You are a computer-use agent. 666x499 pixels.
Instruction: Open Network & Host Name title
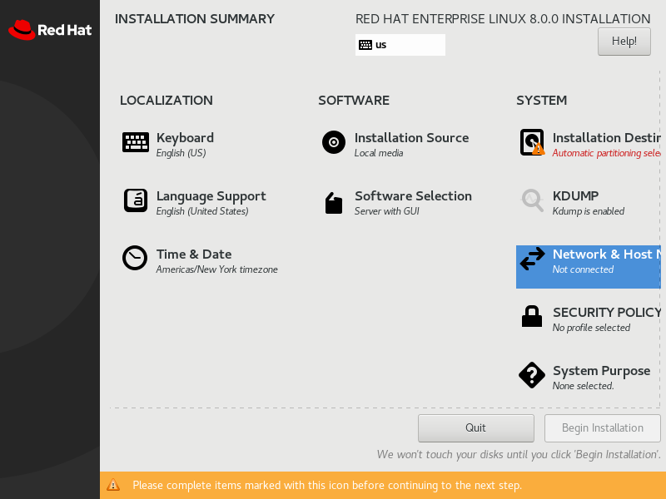(x=607, y=254)
